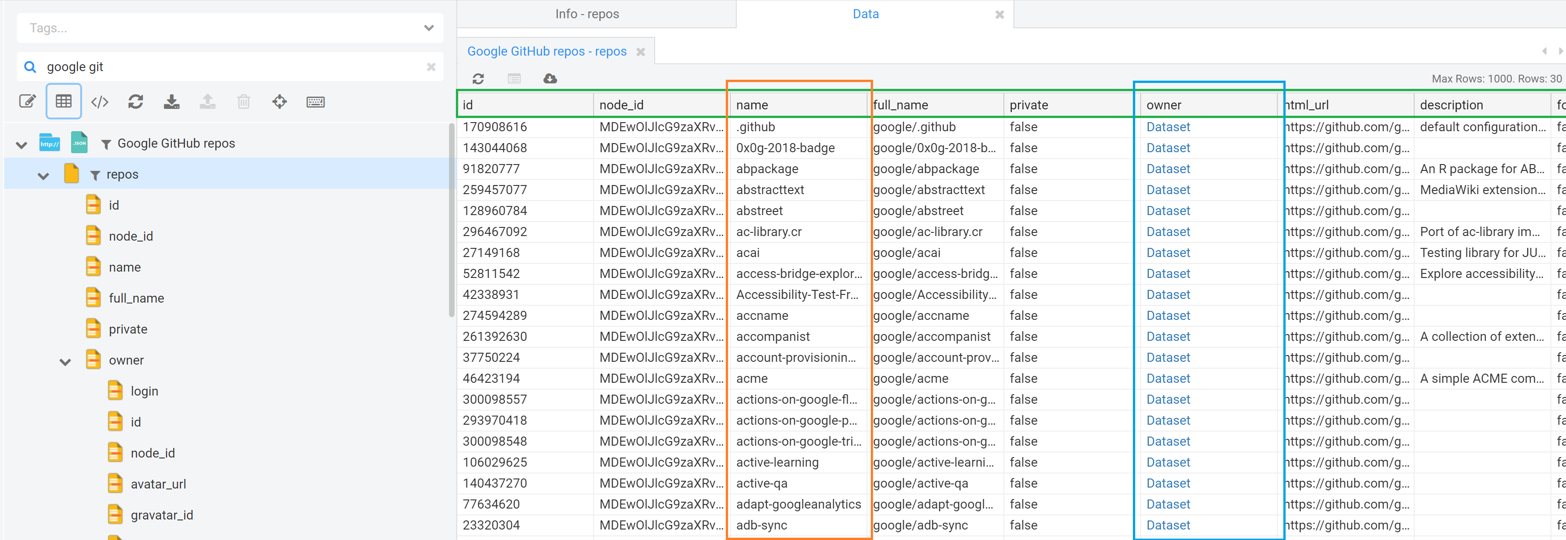The height and width of the screenshot is (540, 1566).
Task: Click the cloud download icon above grid
Action: point(549,78)
